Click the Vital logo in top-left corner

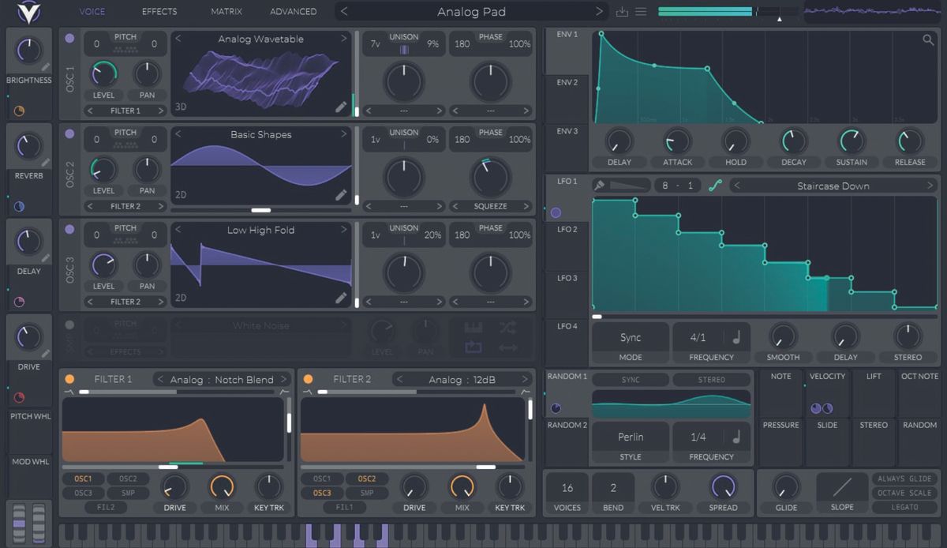(28, 11)
